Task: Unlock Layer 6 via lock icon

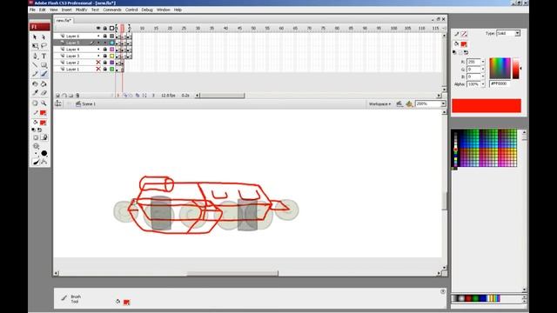Action: (x=105, y=37)
